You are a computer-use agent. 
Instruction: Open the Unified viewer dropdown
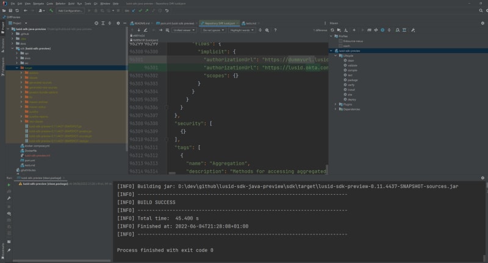pyautogui.click(x=184, y=30)
